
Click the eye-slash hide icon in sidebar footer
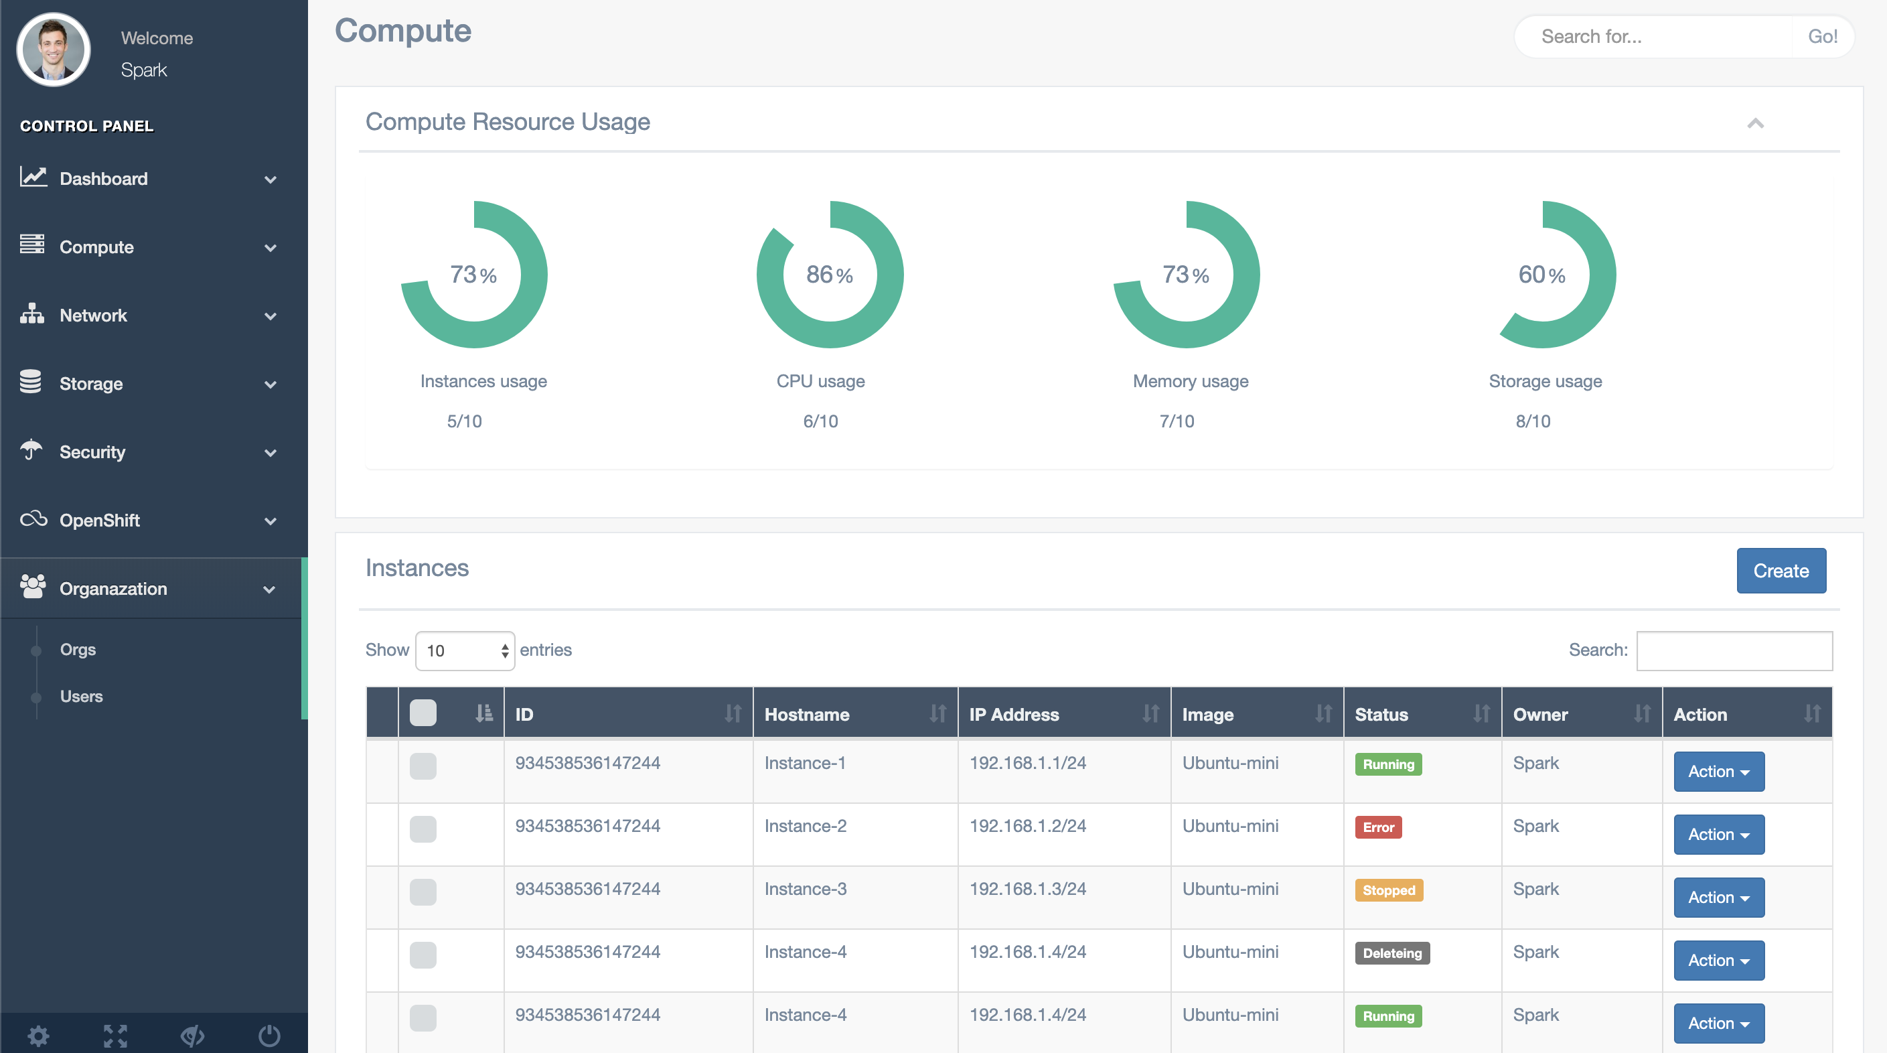pyautogui.click(x=192, y=1036)
